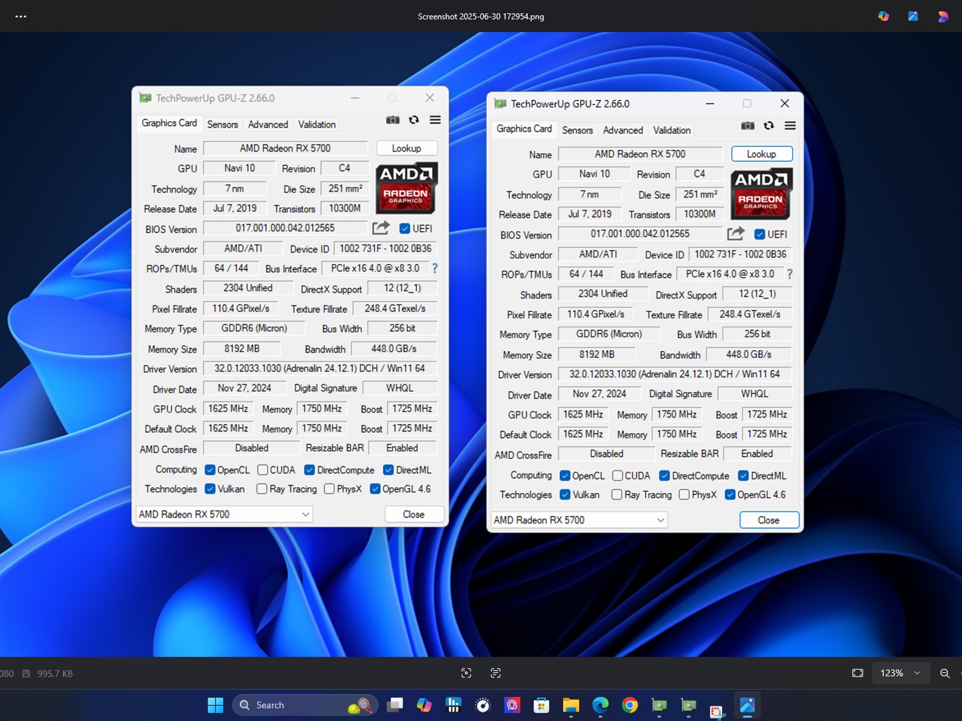Click the BIOS export arrow icon in right GPU-Z window
Viewport: 962px width, 721px height.
click(x=736, y=234)
